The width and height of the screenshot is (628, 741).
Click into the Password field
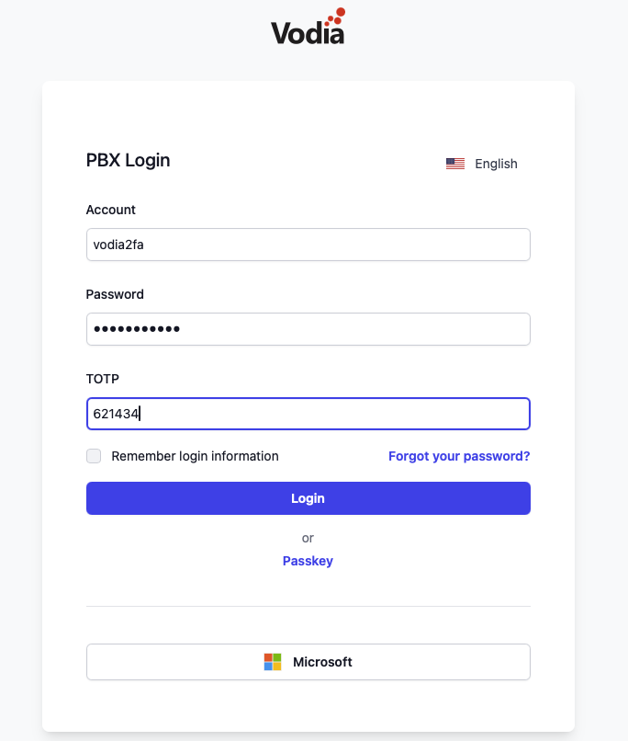coord(308,329)
